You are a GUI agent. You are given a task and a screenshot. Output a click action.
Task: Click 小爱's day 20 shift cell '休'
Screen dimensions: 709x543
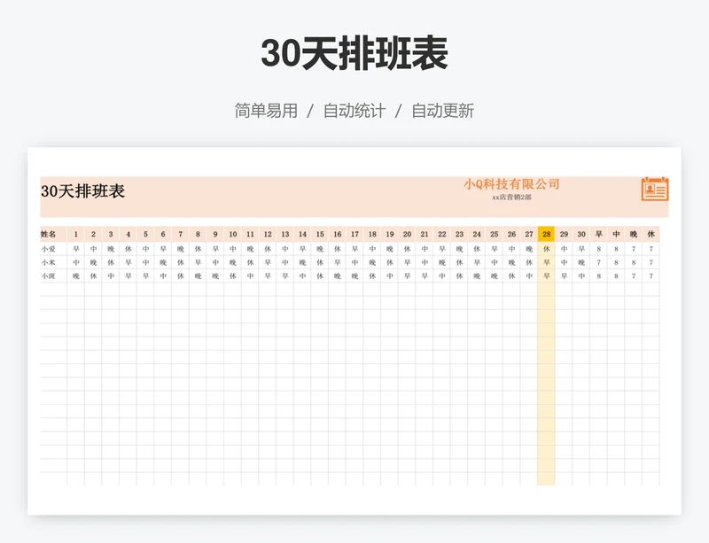[407, 249]
